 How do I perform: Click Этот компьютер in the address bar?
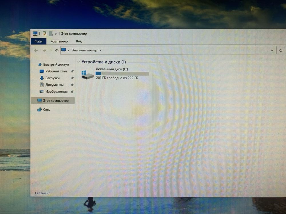point(84,50)
